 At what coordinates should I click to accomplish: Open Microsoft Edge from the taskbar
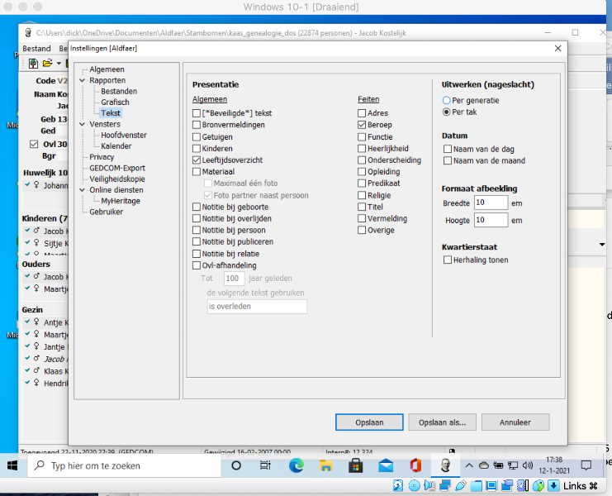296,465
